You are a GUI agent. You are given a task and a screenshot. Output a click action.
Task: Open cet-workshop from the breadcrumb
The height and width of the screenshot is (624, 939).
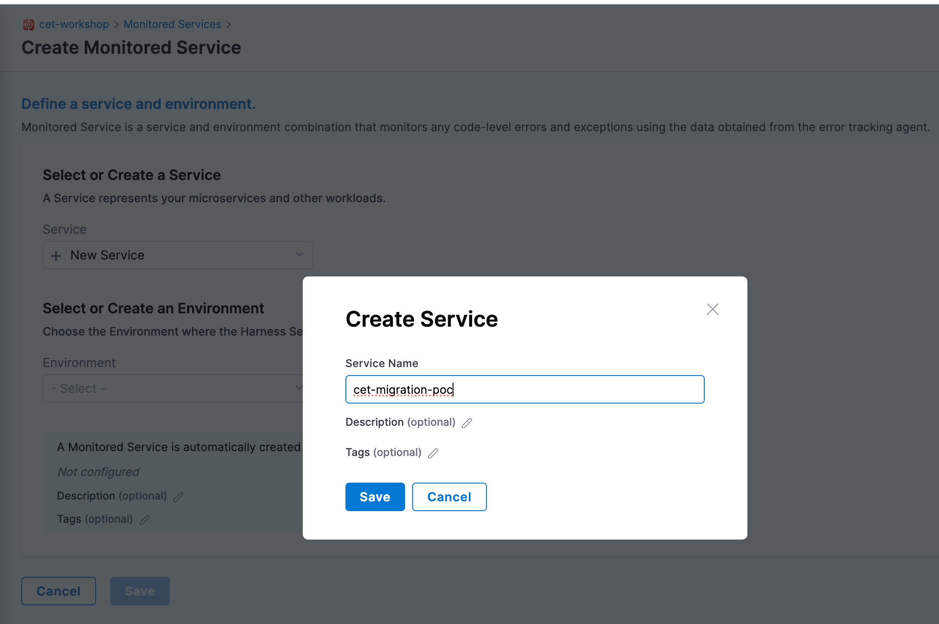click(74, 24)
